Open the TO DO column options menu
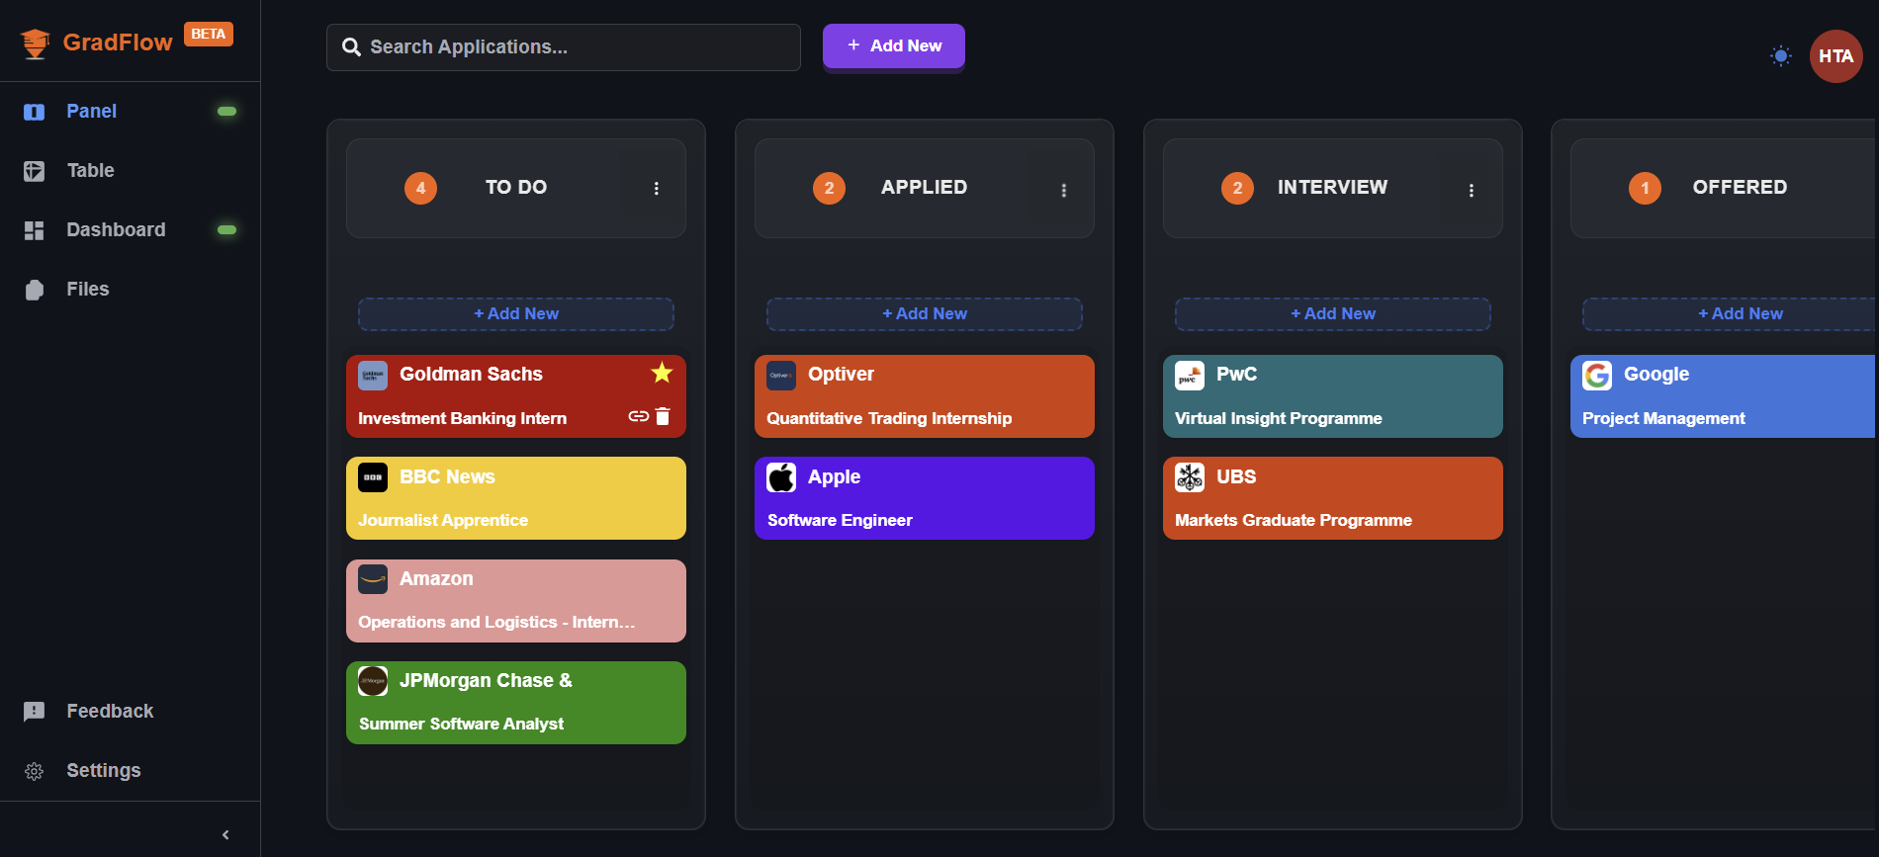Viewport: 1879px width, 857px height. click(656, 189)
